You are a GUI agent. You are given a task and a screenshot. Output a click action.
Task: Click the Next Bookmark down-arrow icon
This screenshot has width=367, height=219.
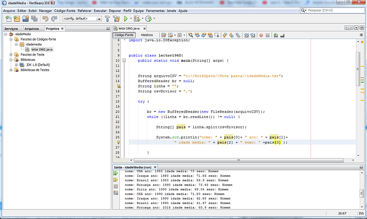tap(232, 35)
